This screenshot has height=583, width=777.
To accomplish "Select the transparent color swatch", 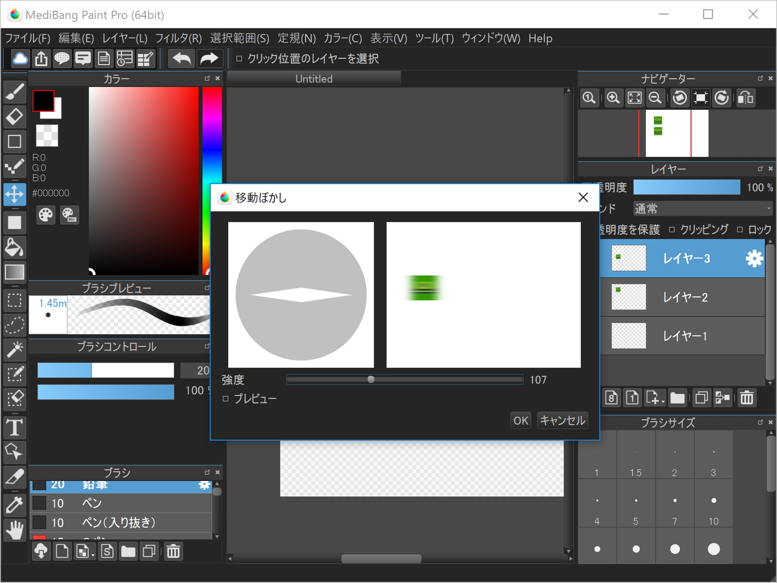I will 47,135.
